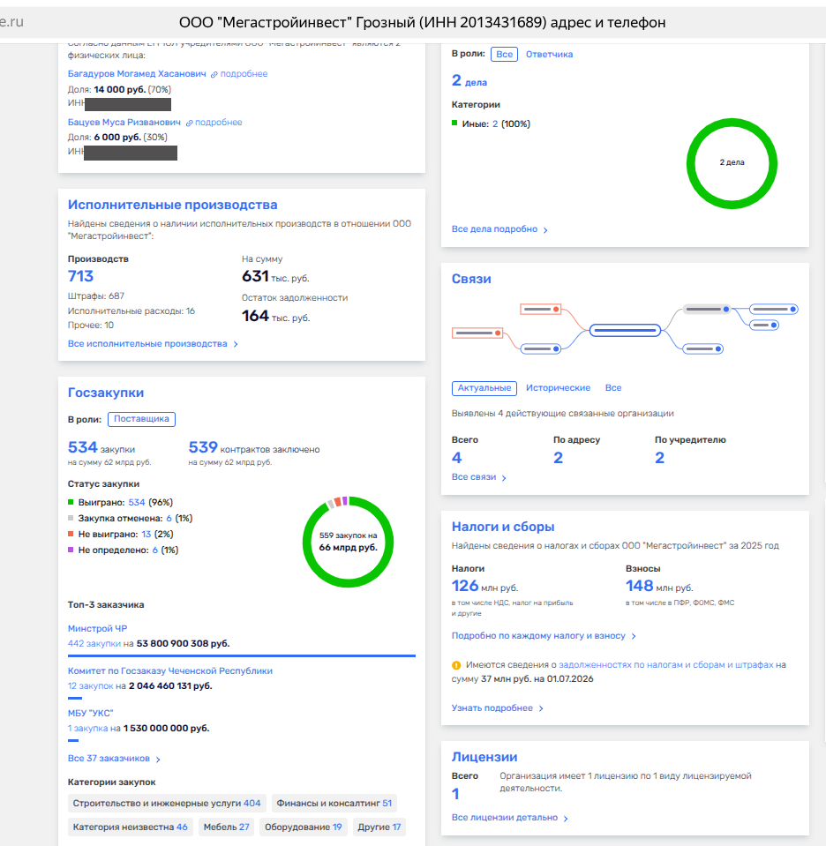Click chevron after Все исполнительные производства
This screenshot has height=846, width=826.
click(236, 344)
